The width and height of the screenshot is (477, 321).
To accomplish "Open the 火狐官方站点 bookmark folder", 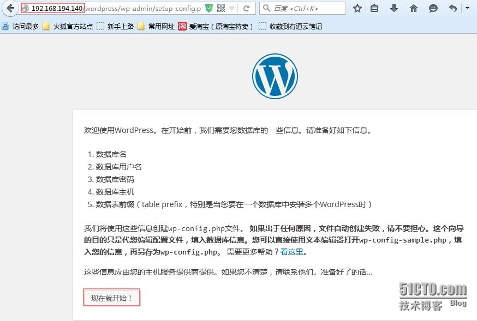I will (x=68, y=26).
